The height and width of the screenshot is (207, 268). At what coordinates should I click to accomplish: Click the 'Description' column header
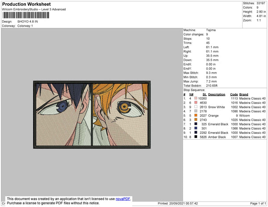pyautogui.click(x=217, y=95)
